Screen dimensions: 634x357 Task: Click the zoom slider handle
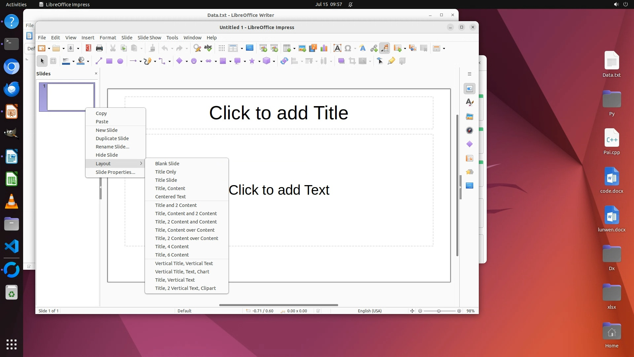coord(439,311)
